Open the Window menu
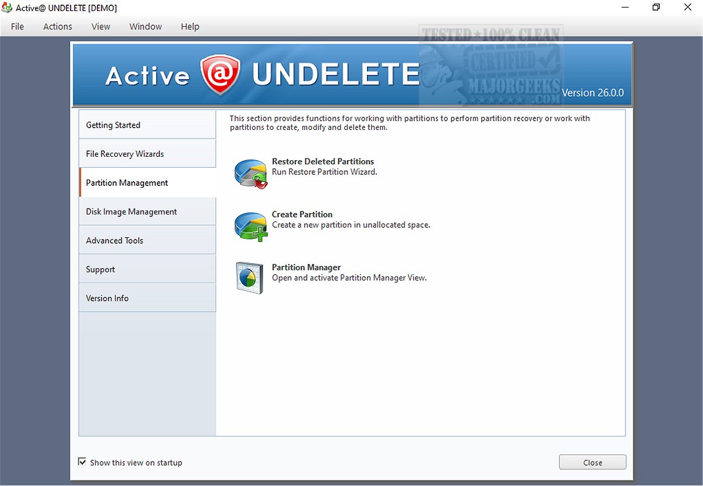 point(146,27)
